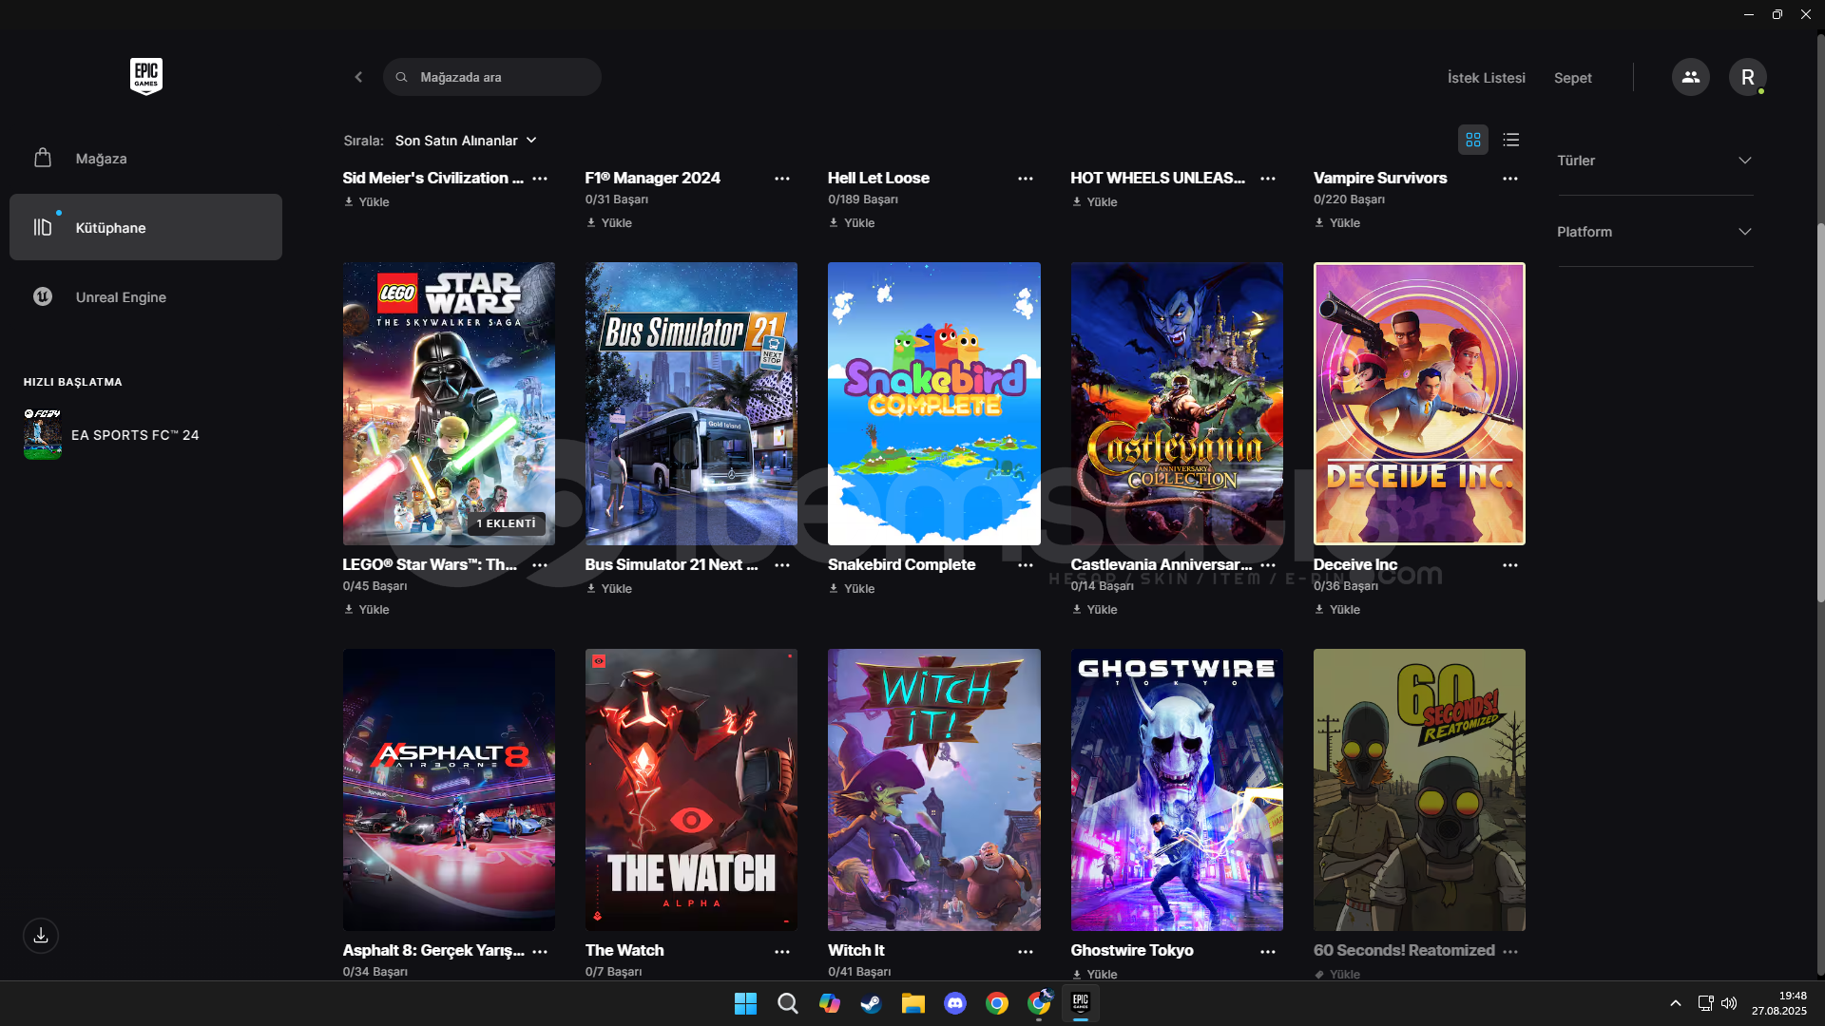Open Steam from the taskbar
1825x1026 pixels.
click(871, 1003)
